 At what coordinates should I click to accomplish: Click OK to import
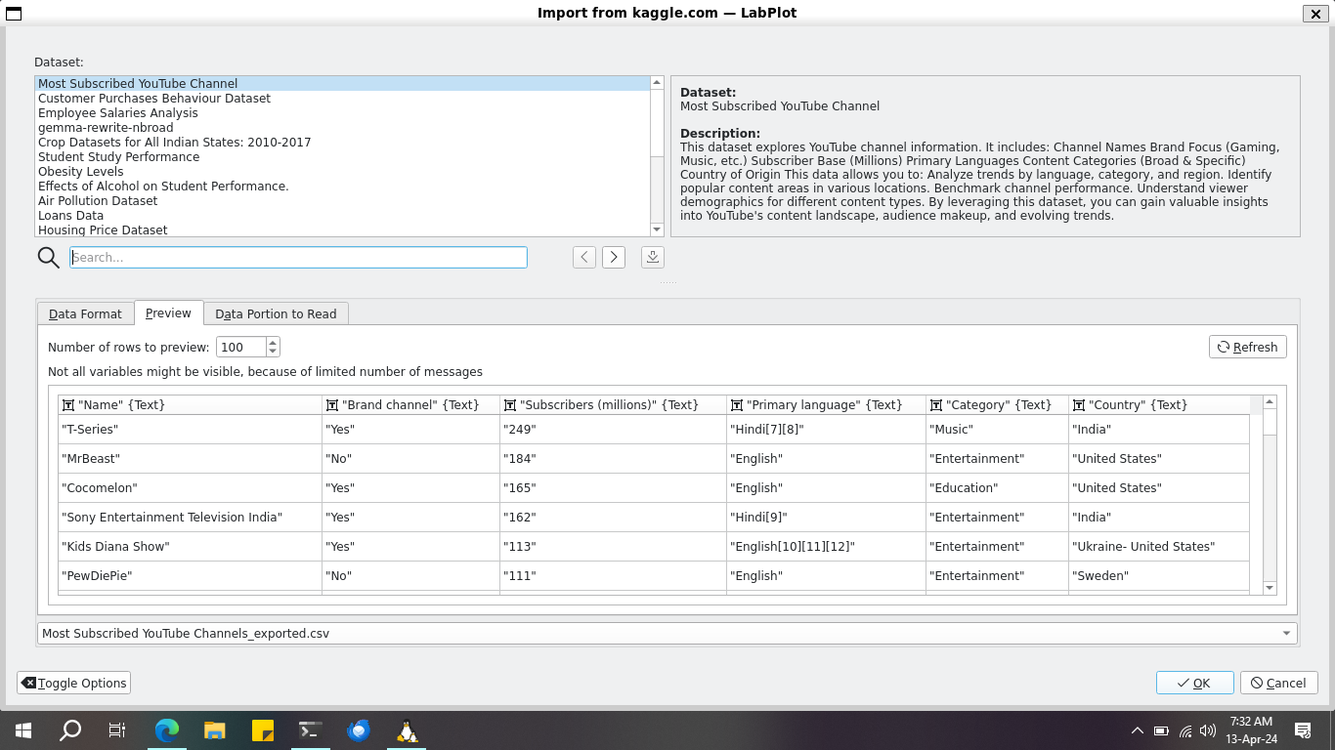1194,683
